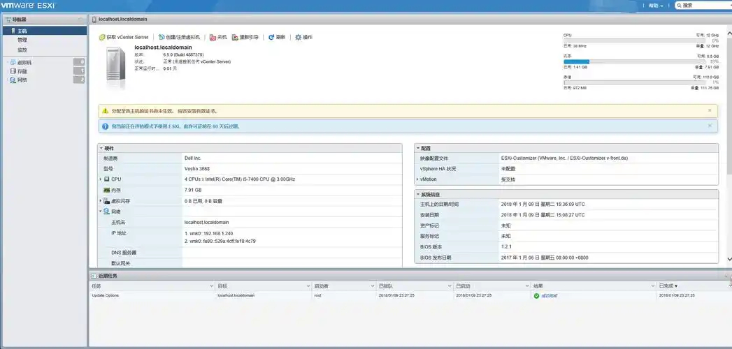This screenshot has width=732, height=349.
Task: Click root in the 启动者 column
Action: point(318,295)
